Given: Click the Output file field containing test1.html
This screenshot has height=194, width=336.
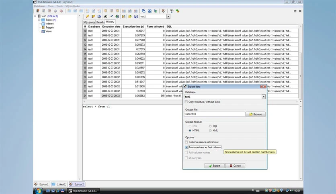Looking at the screenshot, I should [214, 114].
